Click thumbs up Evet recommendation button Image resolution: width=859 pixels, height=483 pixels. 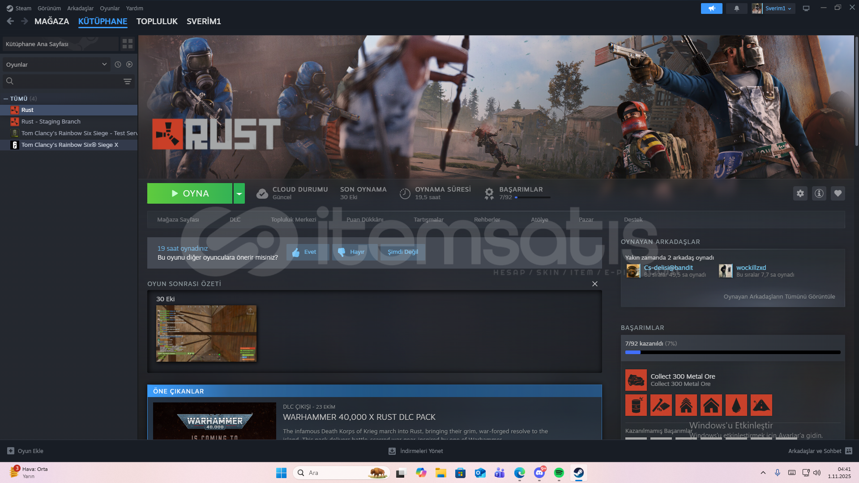[x=308, y=252]
